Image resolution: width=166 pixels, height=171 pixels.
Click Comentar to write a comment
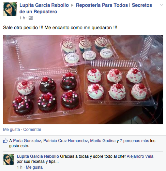pyautogui.click(x=32, y=130)
